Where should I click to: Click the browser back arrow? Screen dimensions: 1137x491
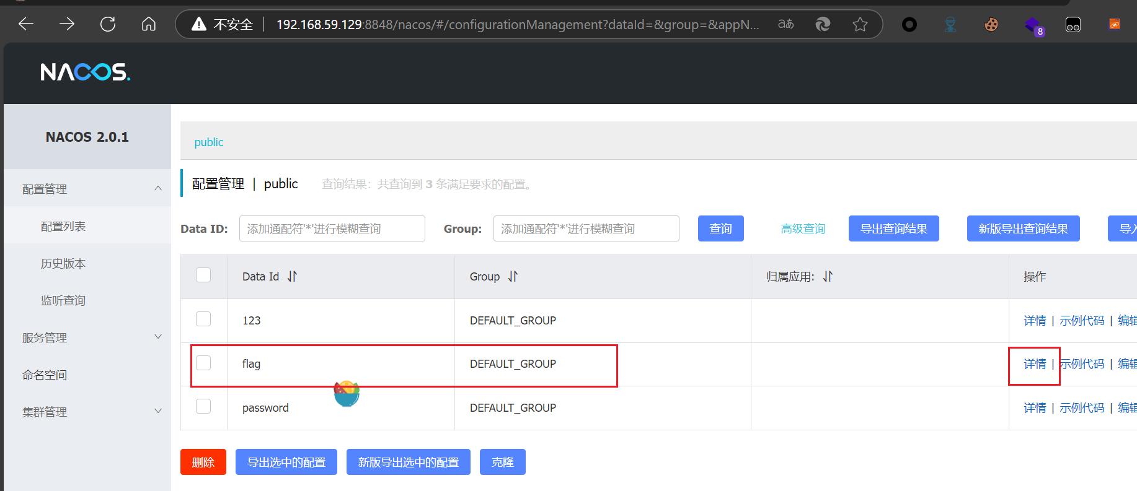[x=26, y=24]
